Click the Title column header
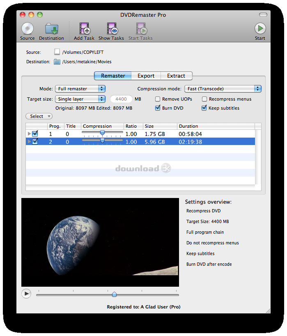287x336 pixels. click(x=73, y=126)
